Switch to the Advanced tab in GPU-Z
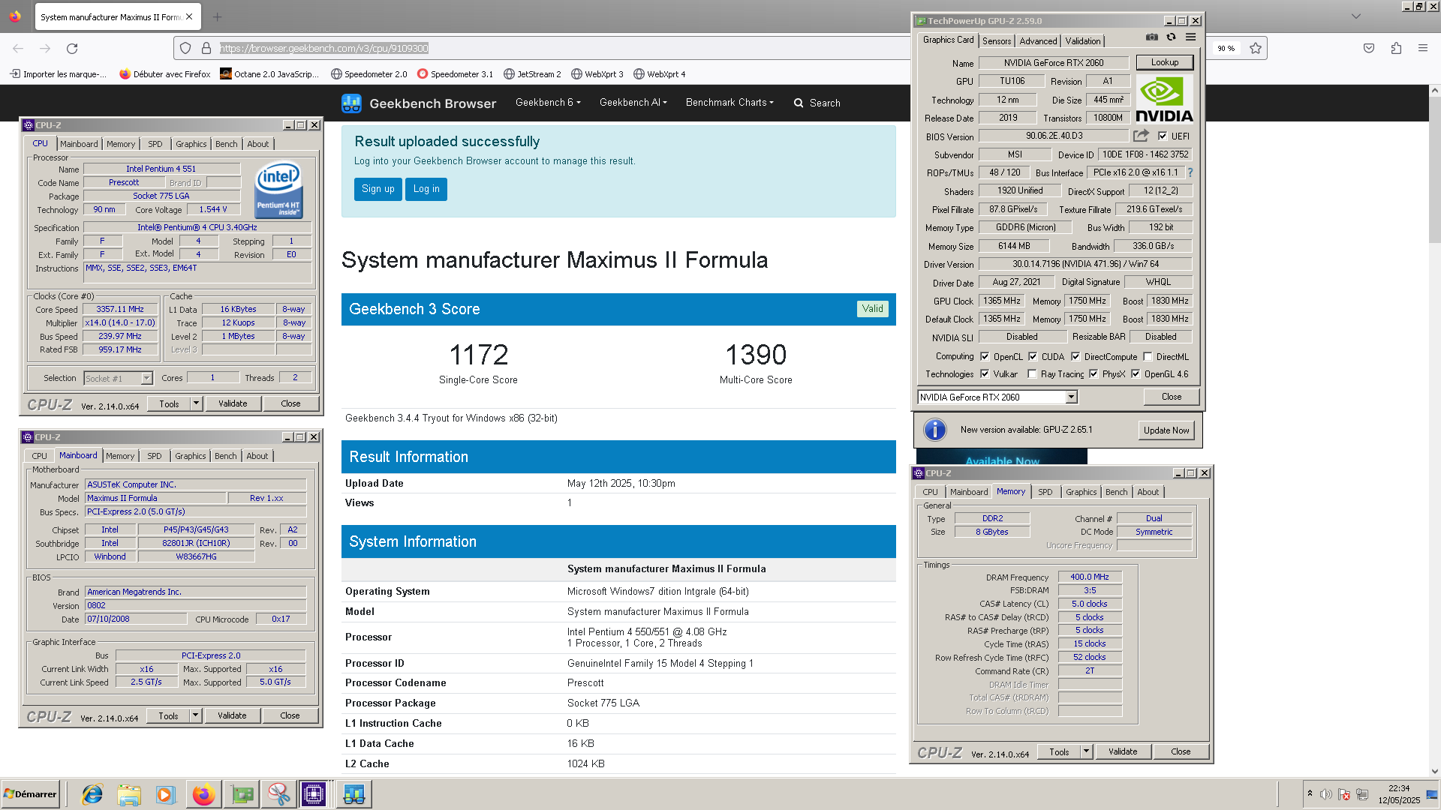The height and width of the screenshot is (810, 1441). pyautogui.click(x=1038, y=41)
